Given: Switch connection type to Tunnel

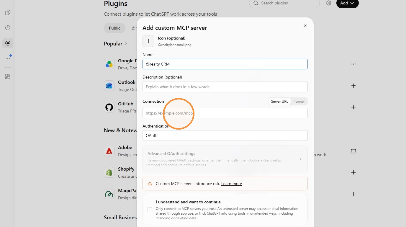Looking at the screenshot, I should coord(299,102).
